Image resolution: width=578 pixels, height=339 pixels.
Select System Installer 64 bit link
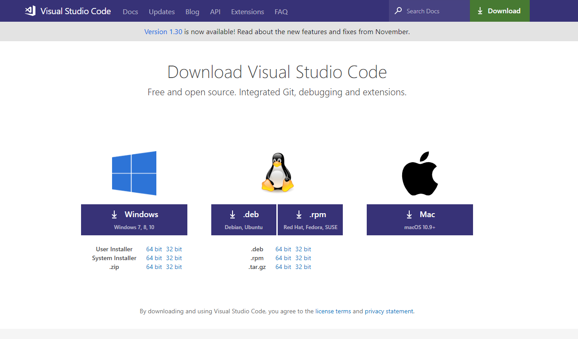pyautogui.click(x=154, y=258)
